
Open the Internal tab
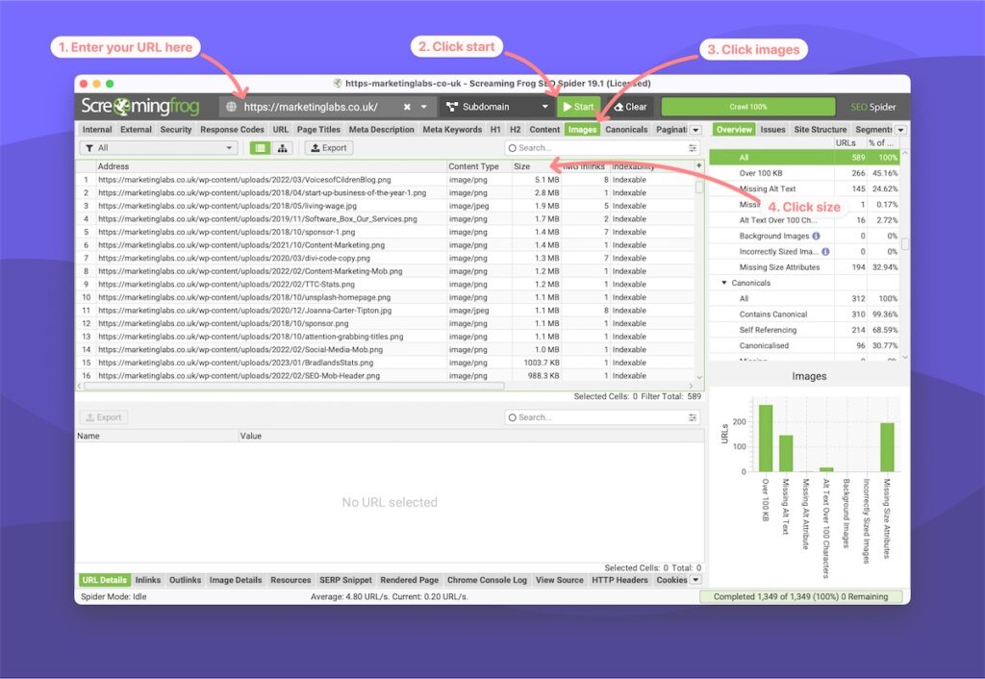coord(97,130)
